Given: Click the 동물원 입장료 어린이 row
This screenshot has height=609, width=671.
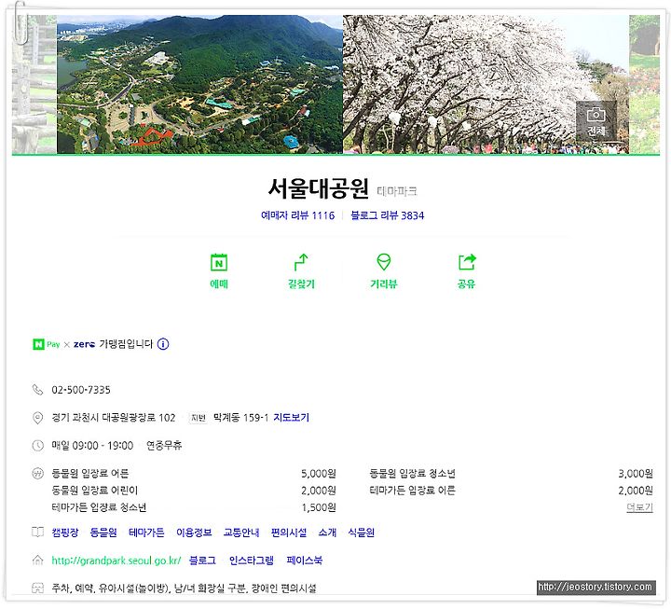Looking at the screenshot, I should 194,490.
